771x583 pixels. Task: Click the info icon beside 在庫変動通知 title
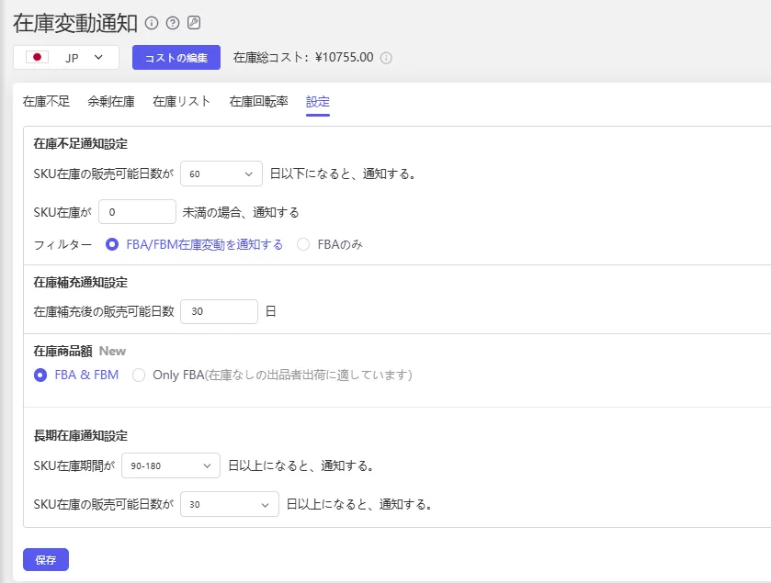152,23
